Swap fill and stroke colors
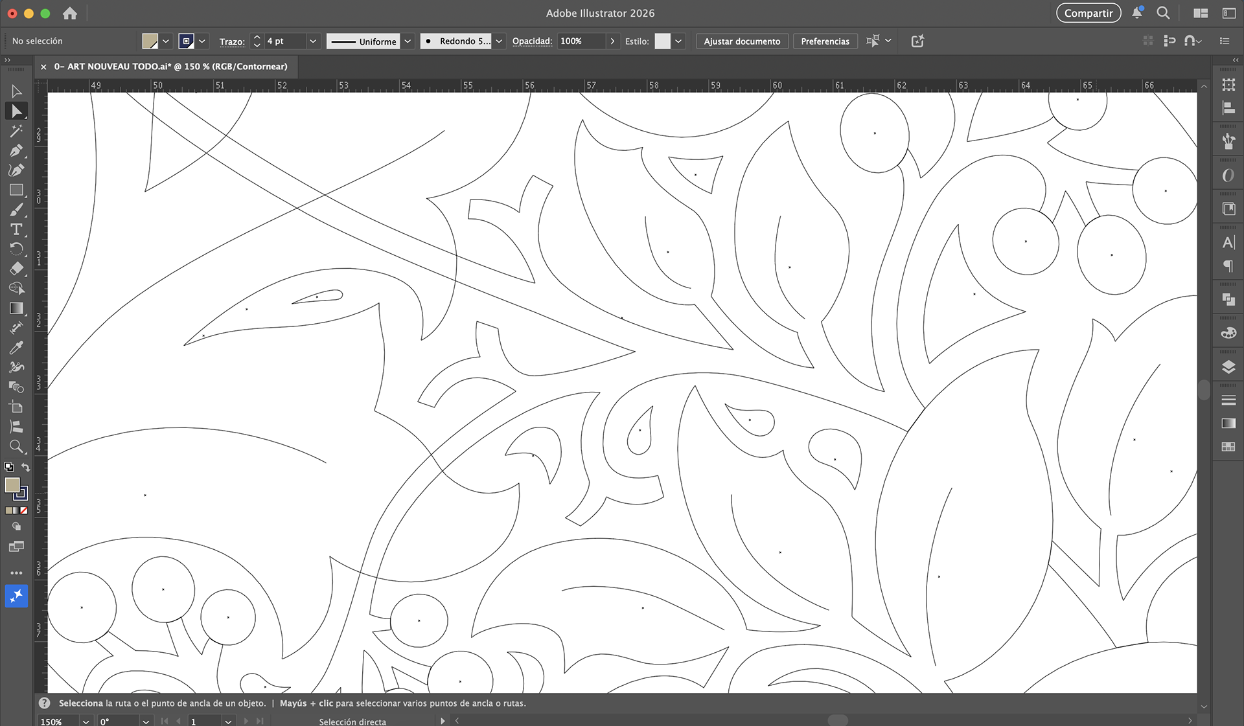 click(26, 467)
